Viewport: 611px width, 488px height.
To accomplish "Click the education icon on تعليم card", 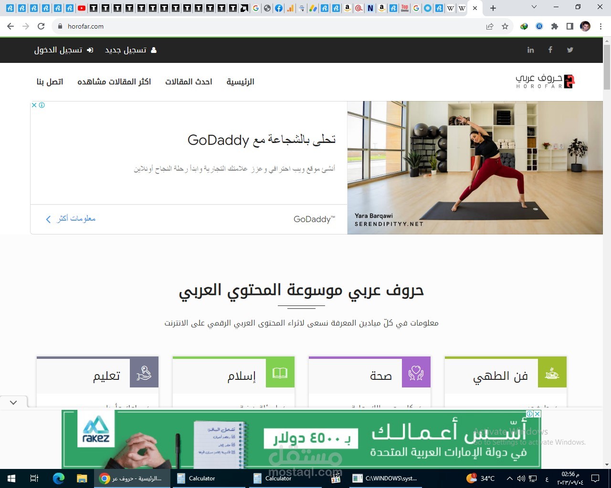I will (144, 373).
